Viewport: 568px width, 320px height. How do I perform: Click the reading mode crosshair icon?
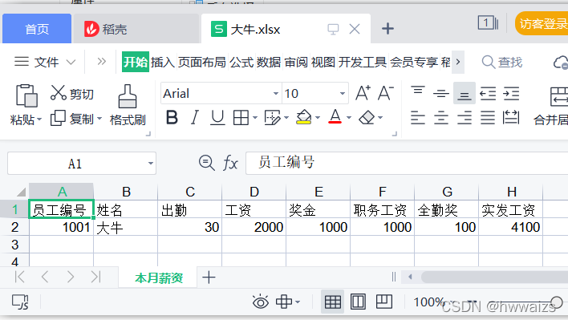tap(284, 302)
